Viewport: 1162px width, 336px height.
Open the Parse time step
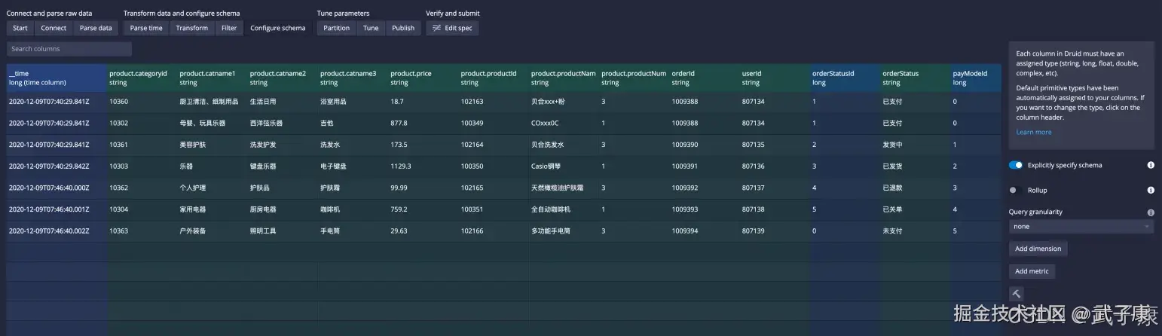(x=146, y=28)
